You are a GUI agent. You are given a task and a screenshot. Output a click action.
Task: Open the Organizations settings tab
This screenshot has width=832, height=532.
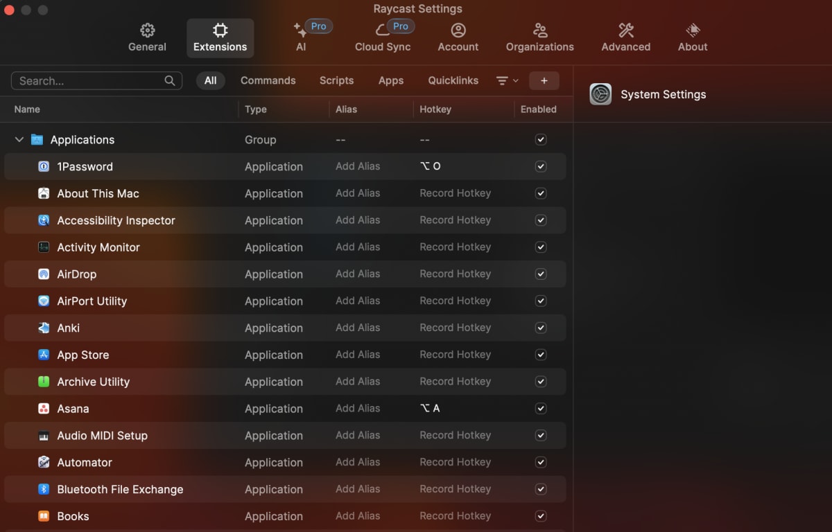(540, 38)
